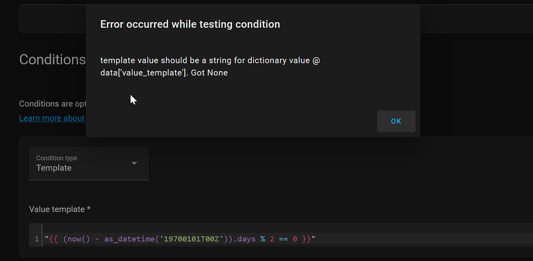Click the dropdown arrow beside Template
The width and height of the screenshot is (533, 261).
(x=134, y=163)
